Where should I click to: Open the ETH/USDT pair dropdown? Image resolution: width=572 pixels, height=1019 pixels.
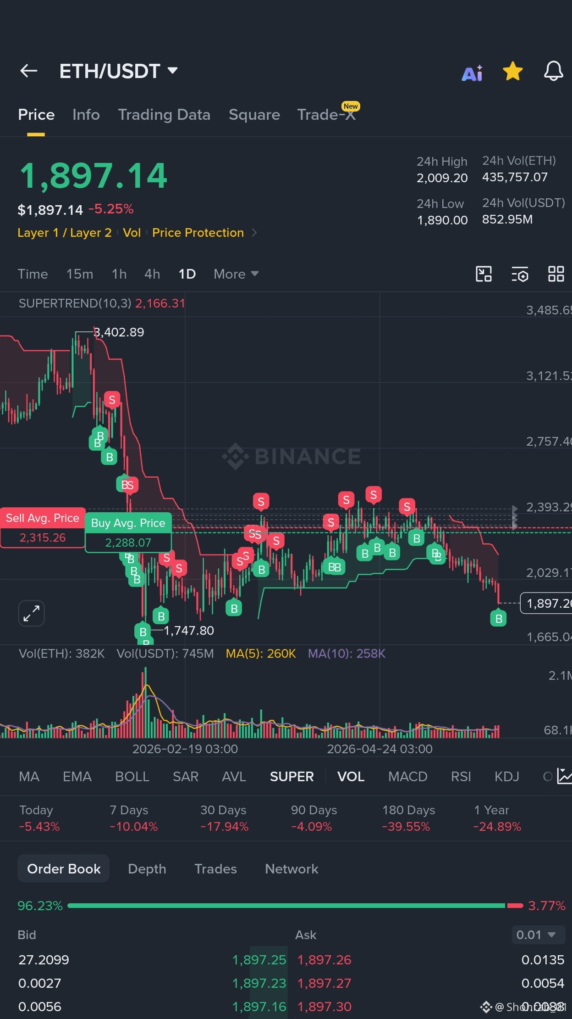(x=118, y=71)
